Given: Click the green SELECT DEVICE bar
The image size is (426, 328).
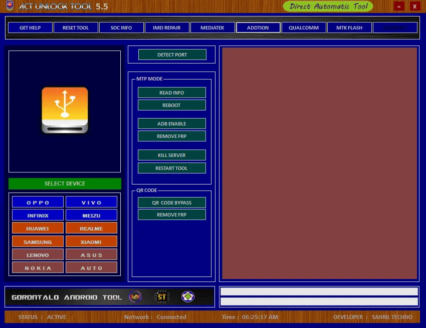Looking at the screenshot, I should click(x=65, y=183).
